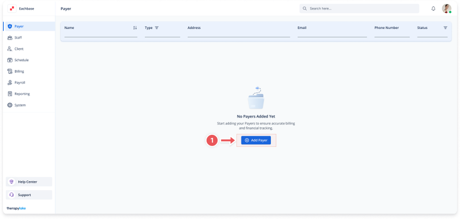Click the Eachbase logo icon
460x219 pixels.
click(x=12, y=9)
